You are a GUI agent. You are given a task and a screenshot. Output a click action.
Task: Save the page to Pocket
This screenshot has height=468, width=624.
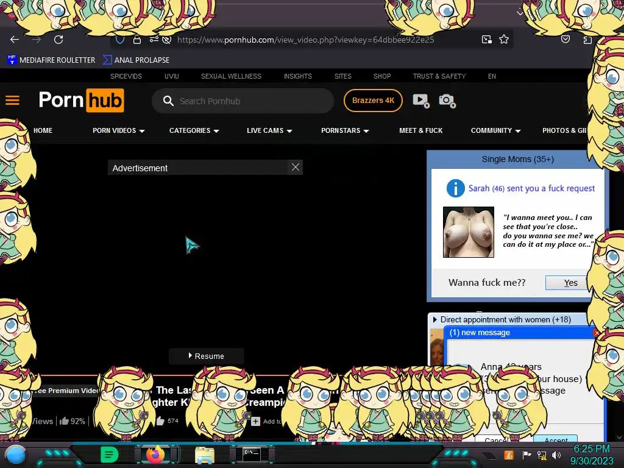point(565,39)
